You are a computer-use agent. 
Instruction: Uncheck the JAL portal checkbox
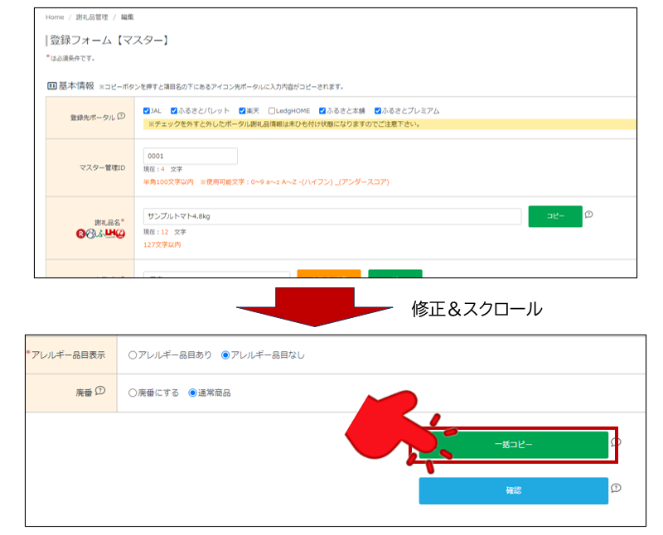pyautogui.click(x=147, y=110)
